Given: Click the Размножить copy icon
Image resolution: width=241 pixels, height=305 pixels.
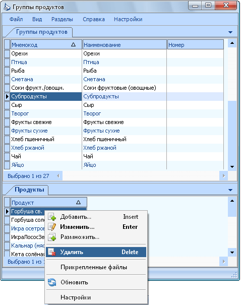Looking at the screenshot, I should point(52,237).
